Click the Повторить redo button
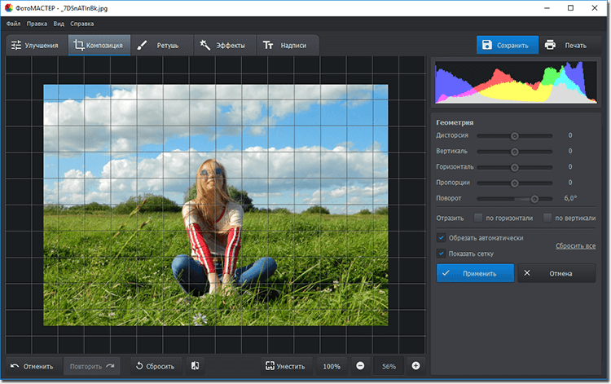 [91, 366]
